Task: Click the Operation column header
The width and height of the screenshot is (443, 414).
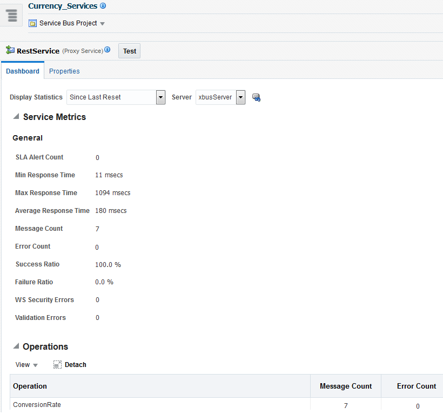Action: tap(160, 386)
